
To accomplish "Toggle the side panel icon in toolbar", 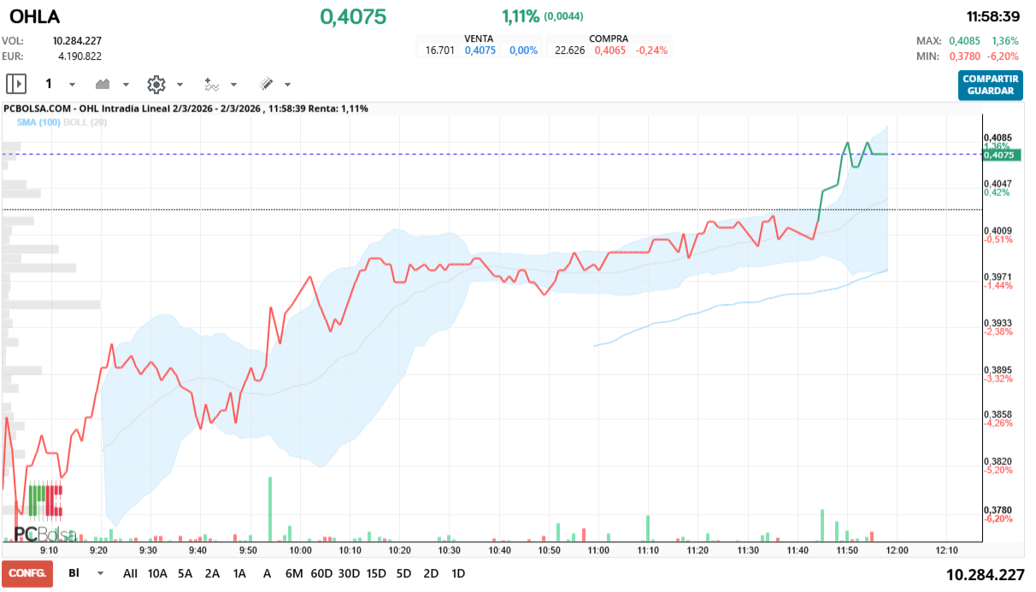I will (x=16, y=84).
